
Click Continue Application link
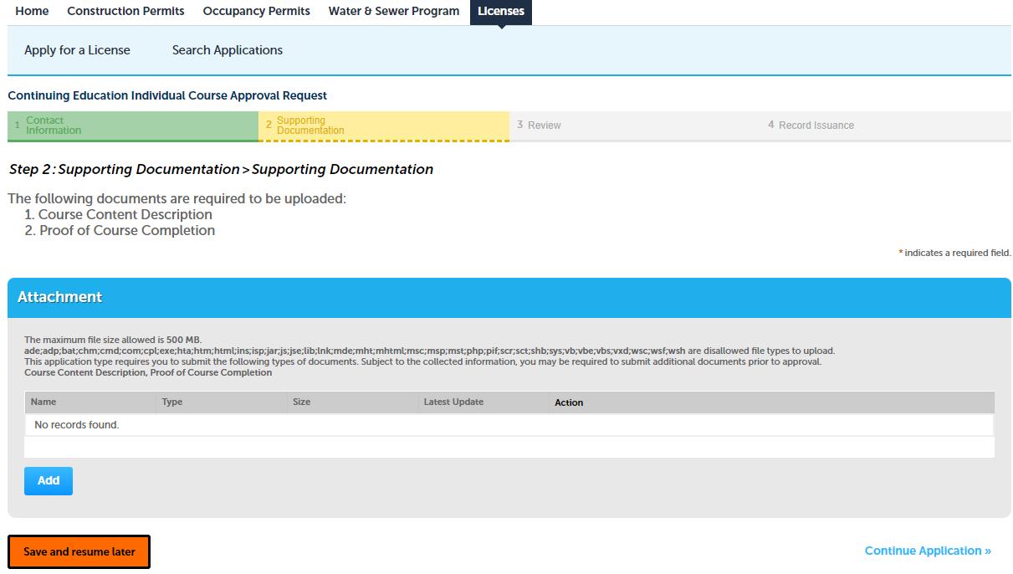point(928,551)
